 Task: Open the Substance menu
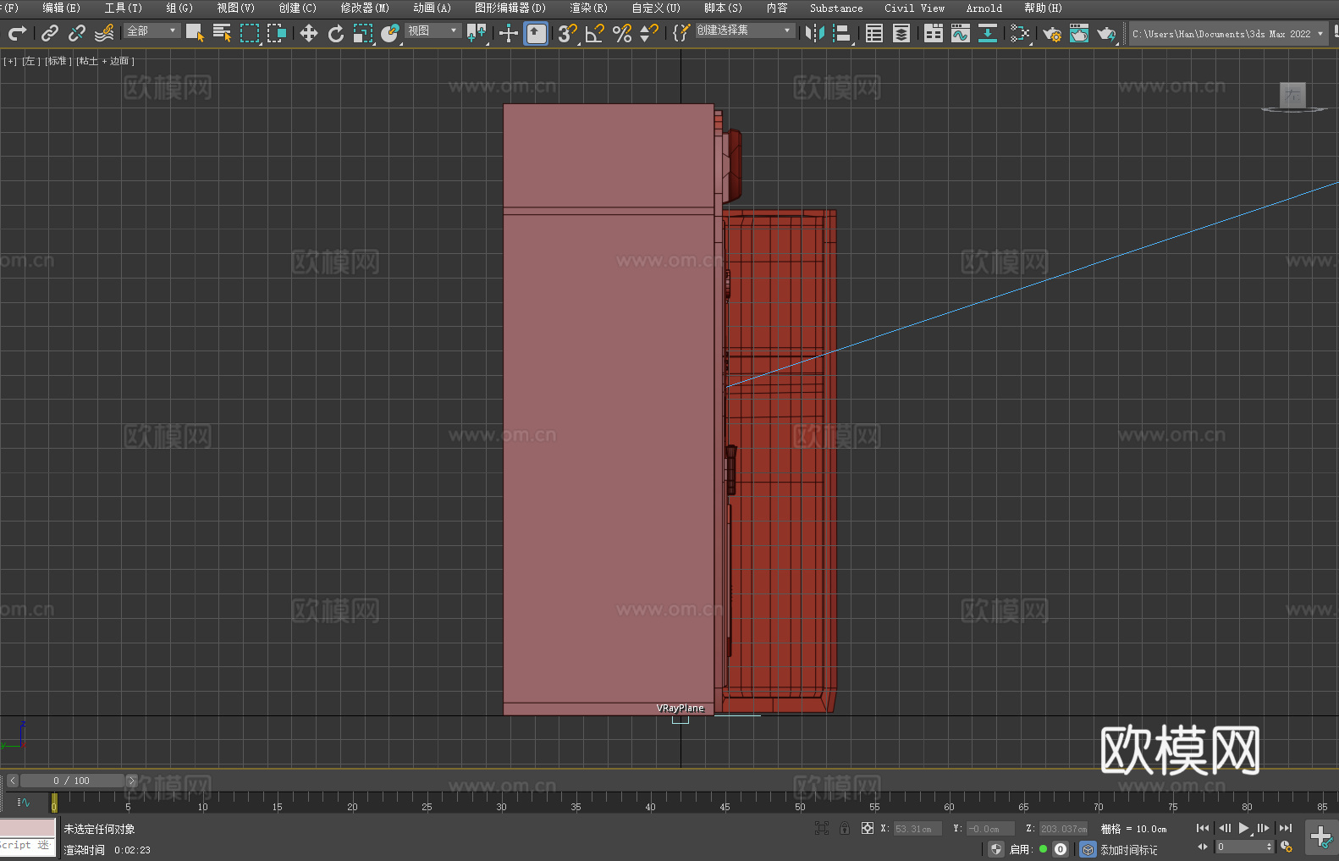tap(836, 8)
